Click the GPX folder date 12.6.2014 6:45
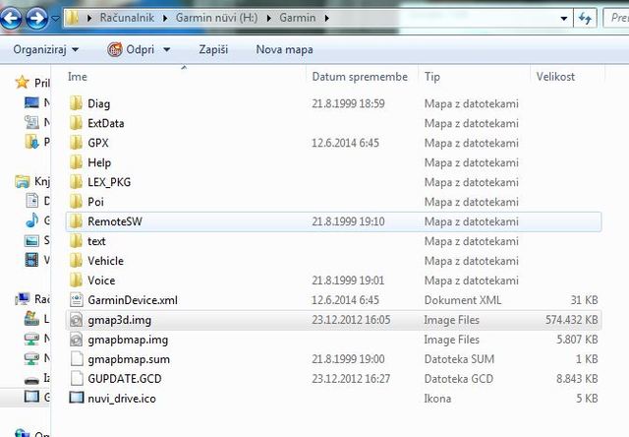This screenshot has height=437, width=629. (345, 143)
